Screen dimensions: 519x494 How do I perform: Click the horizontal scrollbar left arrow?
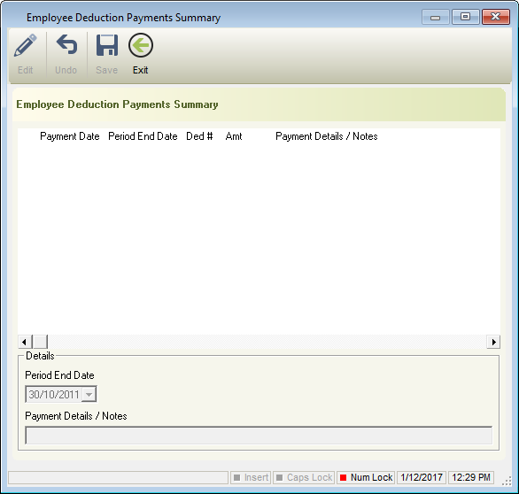(x=25, y=342)
